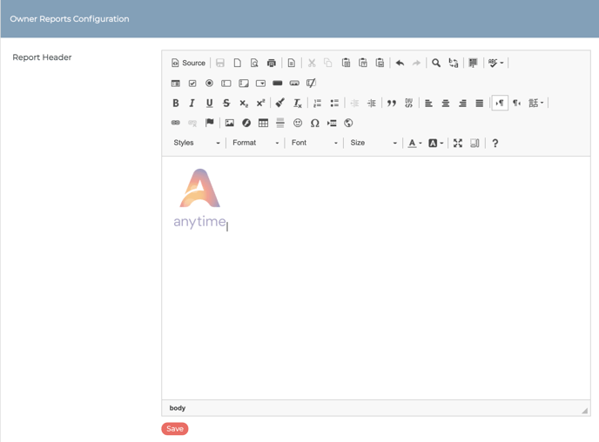This screenshot has height=442, width=599.
Task: Open the Set Language dropdown
Action: [x=536, y=103]
